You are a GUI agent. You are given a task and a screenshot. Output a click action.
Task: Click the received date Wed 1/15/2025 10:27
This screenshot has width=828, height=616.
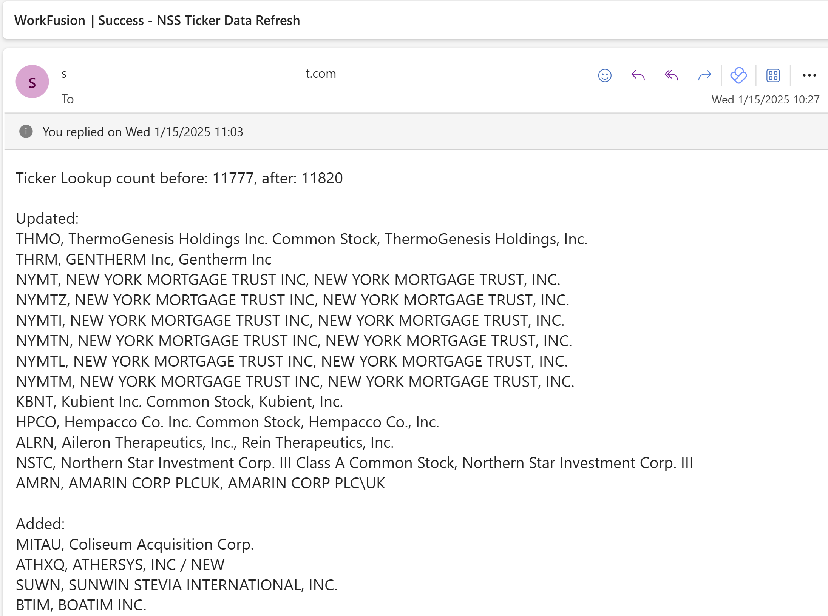[x=765, y=100]
